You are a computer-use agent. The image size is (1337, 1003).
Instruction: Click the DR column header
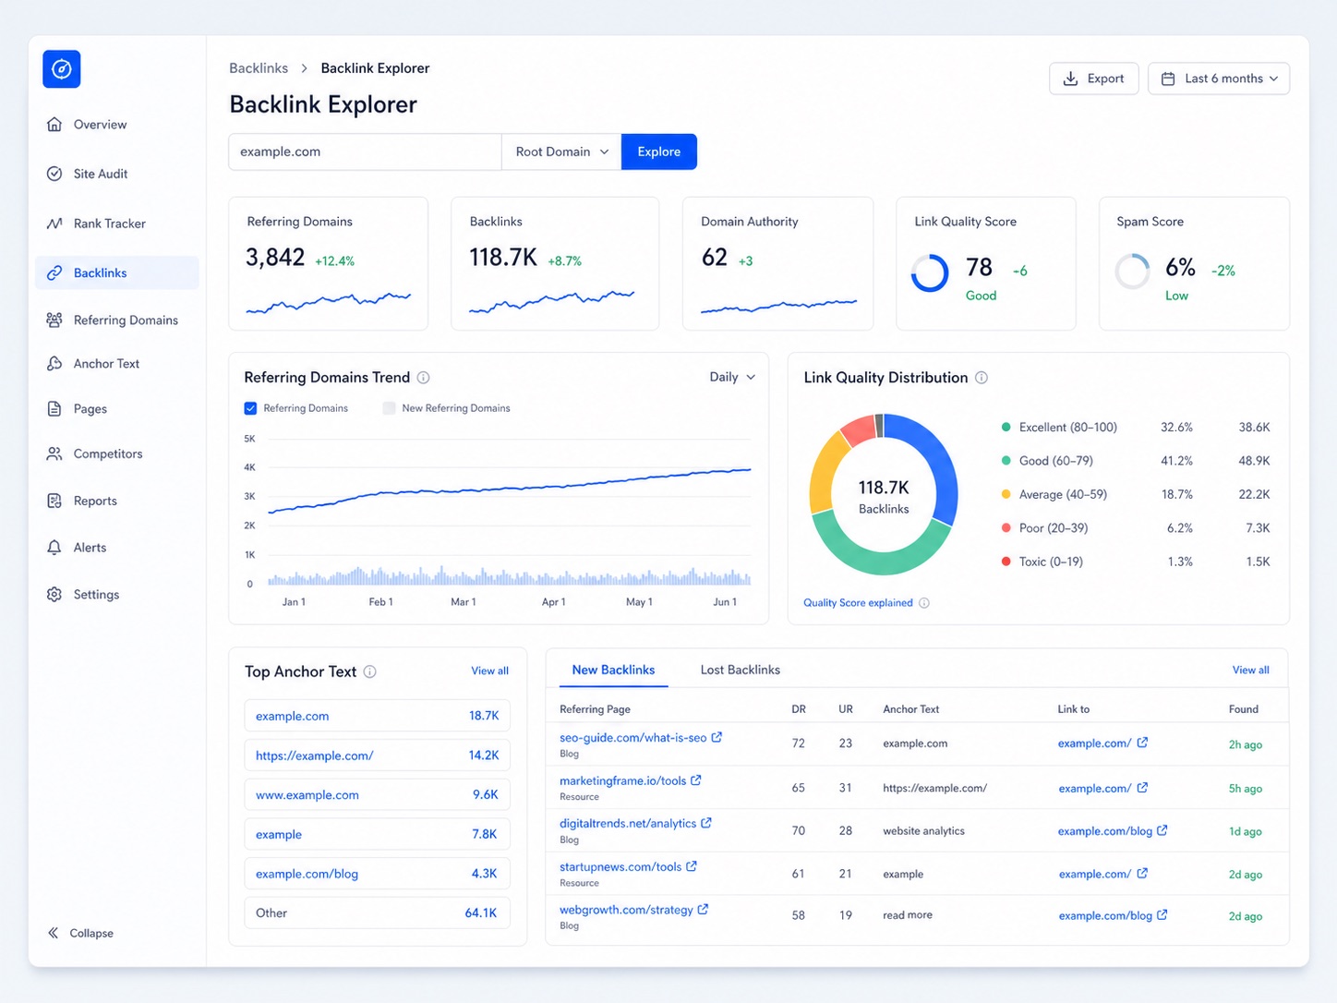coord(799,709)
